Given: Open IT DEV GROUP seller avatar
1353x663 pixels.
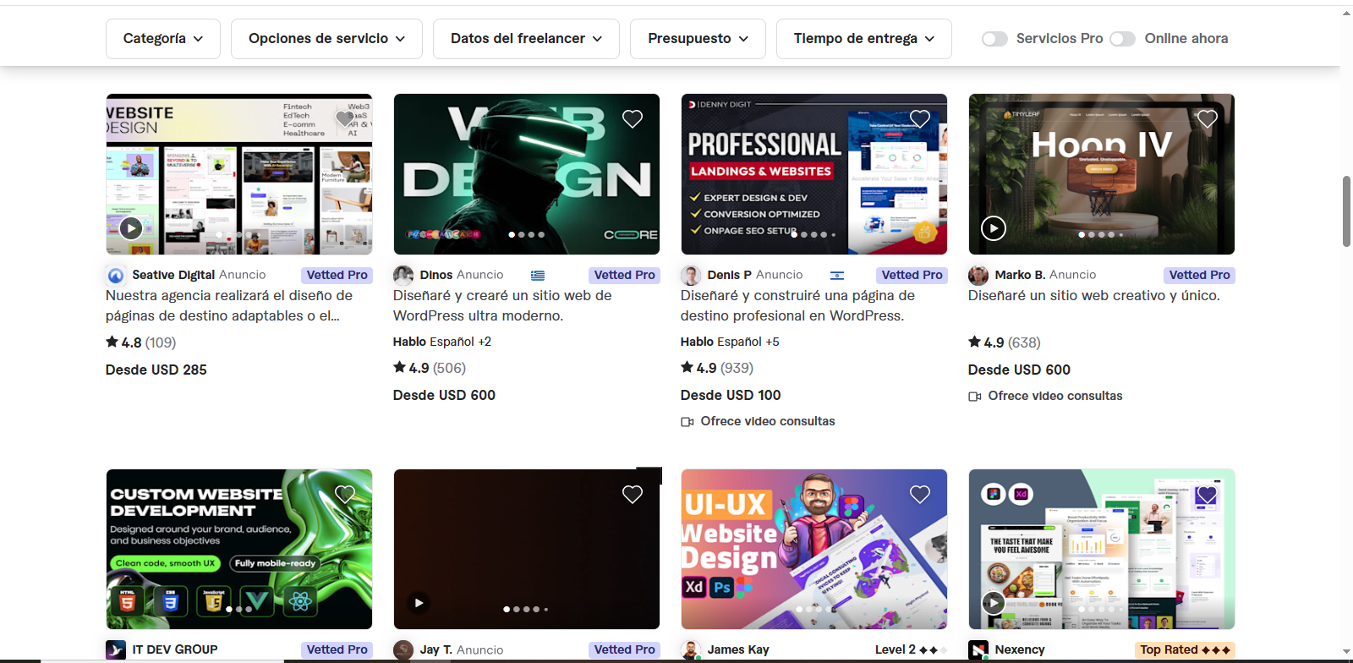Looking at the screenshot, I should (x=116, y=649).
